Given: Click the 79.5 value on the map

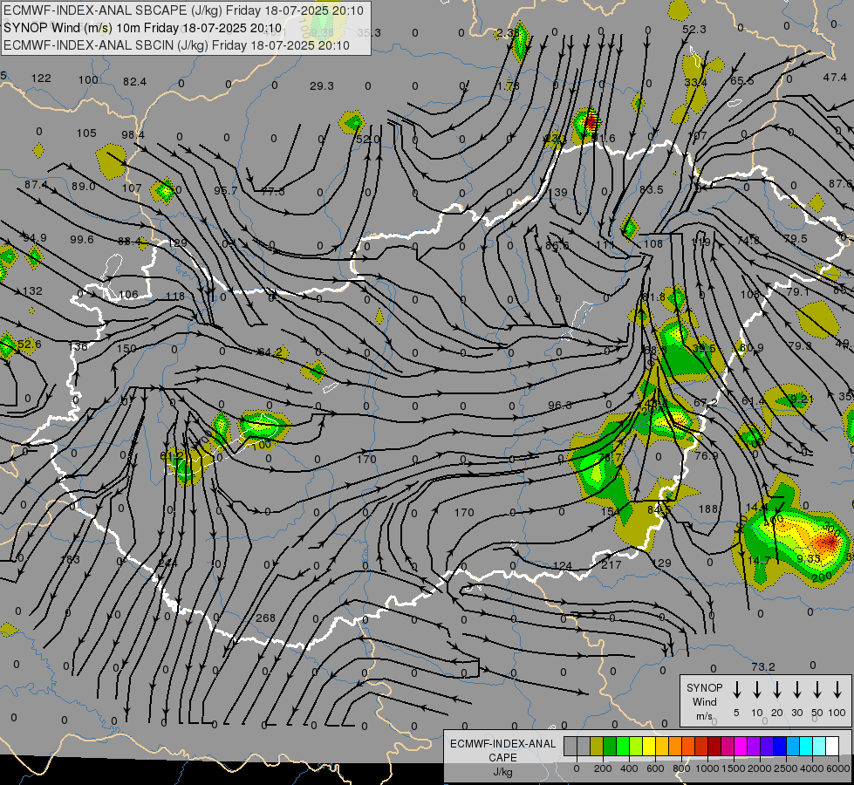Looking at the screenshot, I should click(x=796, y=239).
